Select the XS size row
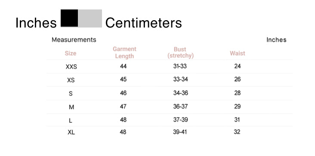The image size is (315, 156). point(170,80)
